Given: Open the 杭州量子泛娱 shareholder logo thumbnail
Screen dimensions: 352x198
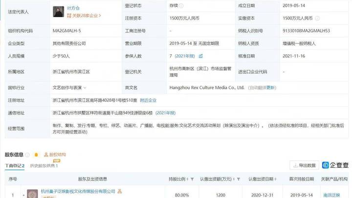Looking at the screenshot, I should point(32,194).
